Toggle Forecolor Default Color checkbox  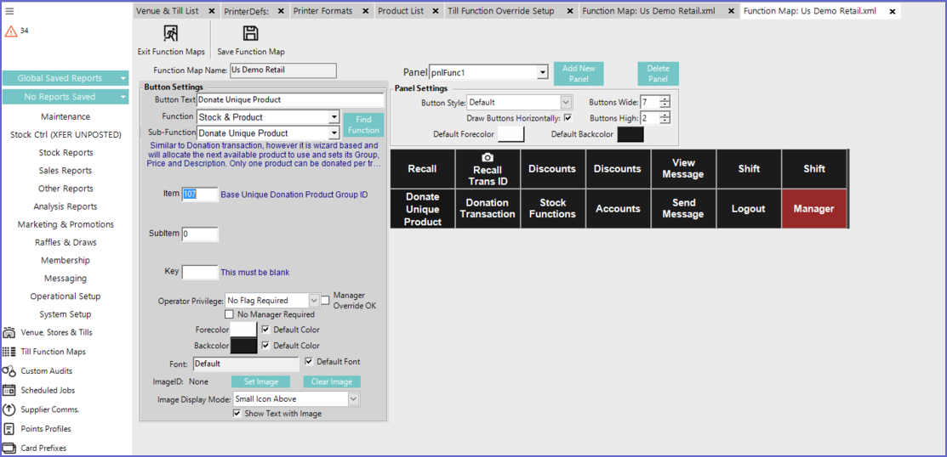pyautogui.click(x=265, y=330)
